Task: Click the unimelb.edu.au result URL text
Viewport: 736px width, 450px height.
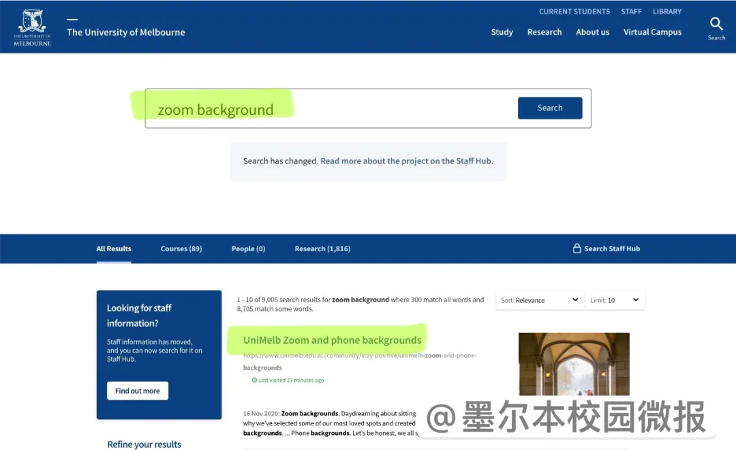Action: click(360, 361)
